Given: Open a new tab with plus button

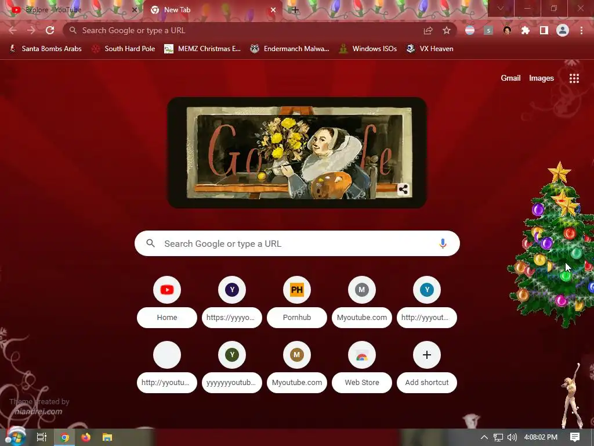Looking at the screenshot, I should coord(295,10).
